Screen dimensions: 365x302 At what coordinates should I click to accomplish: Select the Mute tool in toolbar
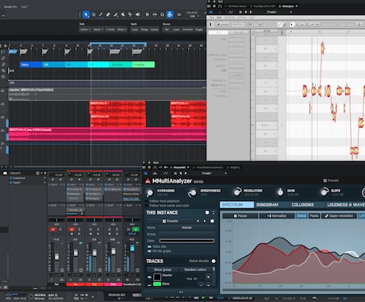click(x=123, y=14)
